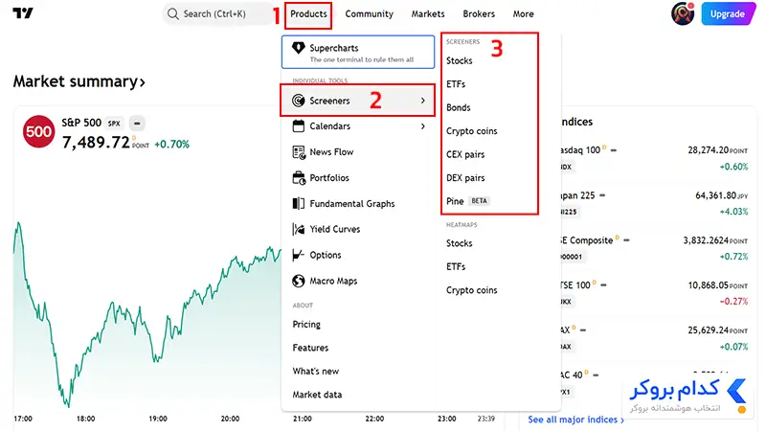The height and width of the screenshot is (431, 766).
Task: Click the Japan 225 value 64,361.80
Action: [x=715, y=195]
